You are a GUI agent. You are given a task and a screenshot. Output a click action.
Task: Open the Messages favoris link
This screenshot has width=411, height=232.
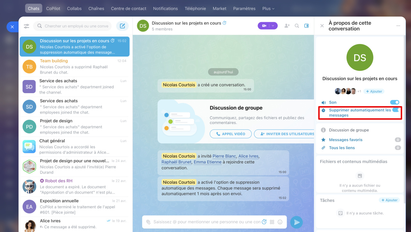click(x=345, y=140)
